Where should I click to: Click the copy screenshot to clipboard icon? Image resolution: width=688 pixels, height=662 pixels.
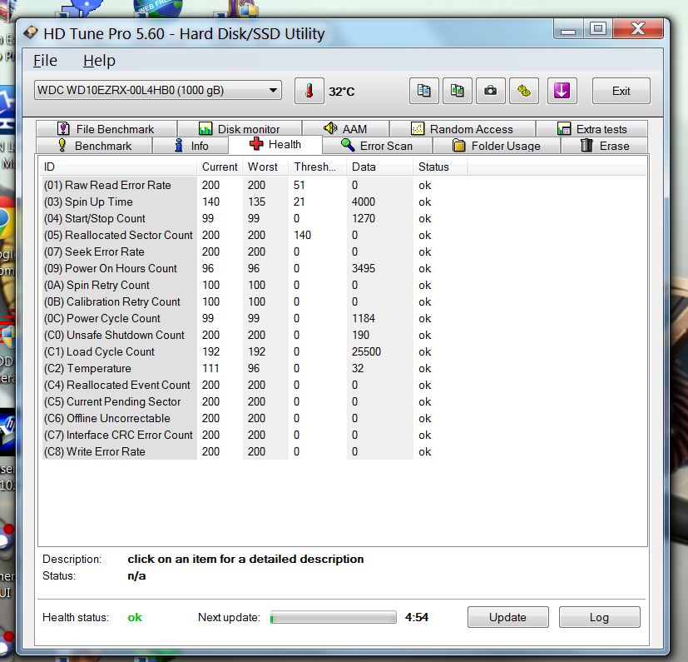click(x=458, y=91)
